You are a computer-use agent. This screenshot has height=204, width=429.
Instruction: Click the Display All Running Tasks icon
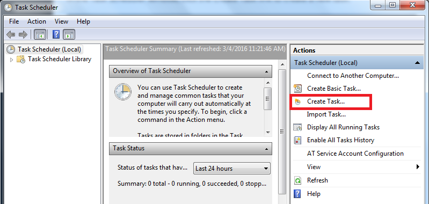click(297, 127)
